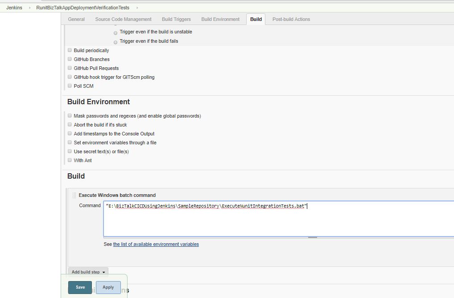Enable GitHub Branches trigger

(70, 59)
